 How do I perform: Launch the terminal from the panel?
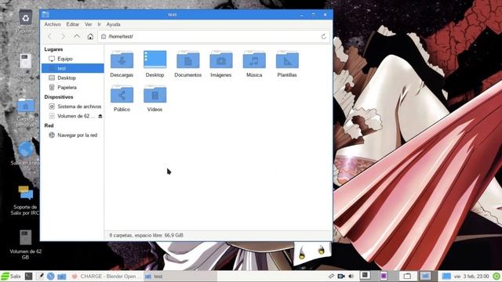click(29, 277)
